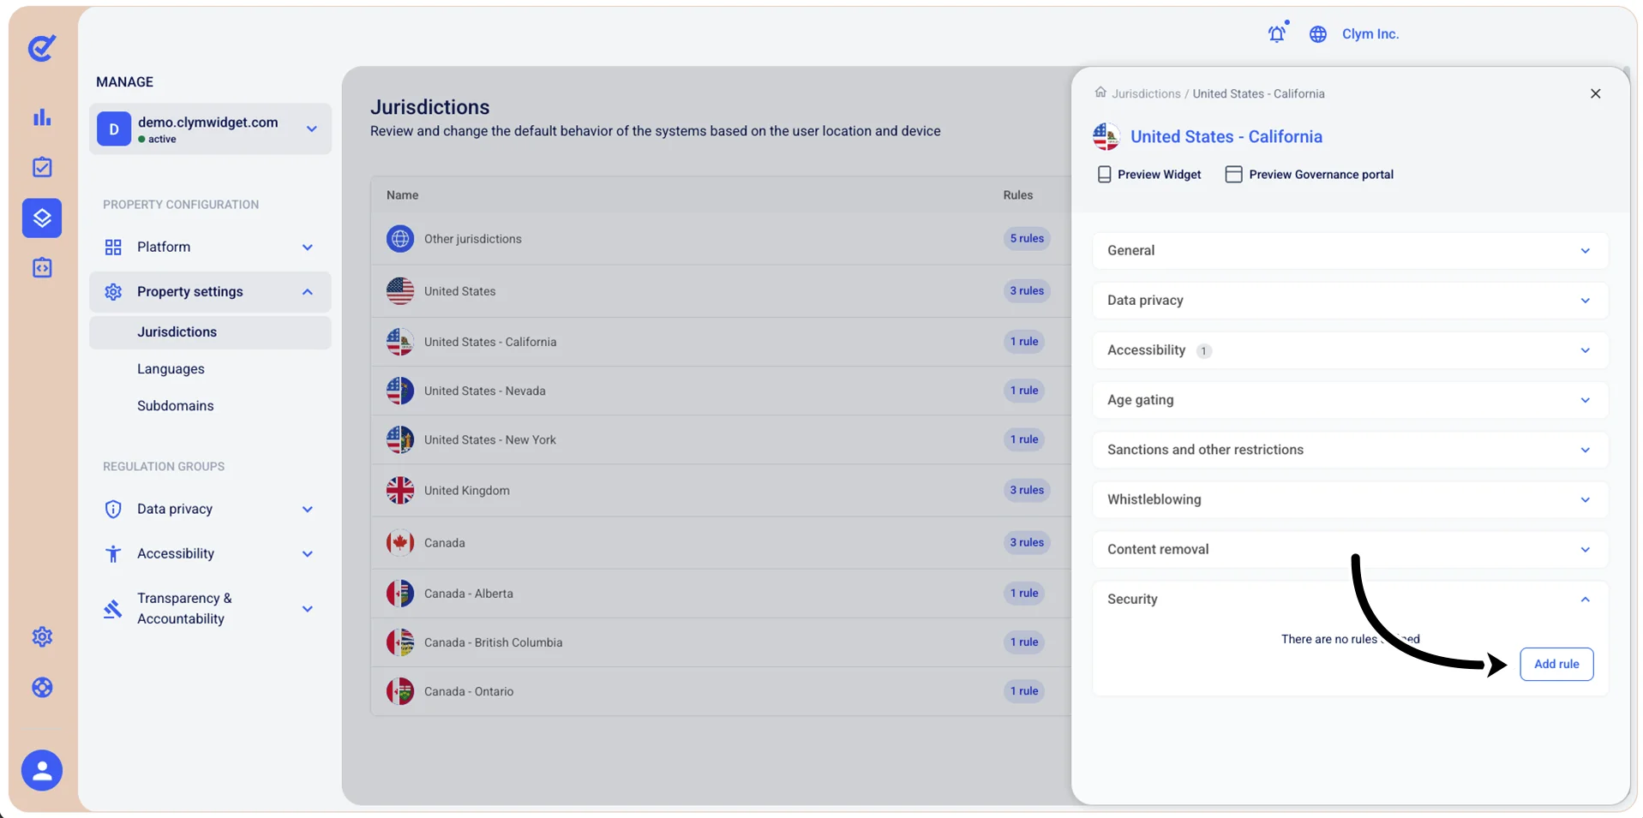Open the code embed sidebar icon
The width and height of the screenshot is (1643, 818).
coord(42,268)
